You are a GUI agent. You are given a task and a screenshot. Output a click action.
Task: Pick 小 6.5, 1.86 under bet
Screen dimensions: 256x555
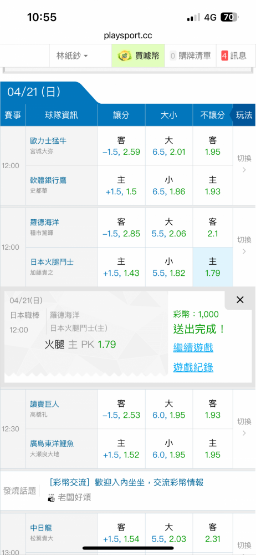pos(168,185)
